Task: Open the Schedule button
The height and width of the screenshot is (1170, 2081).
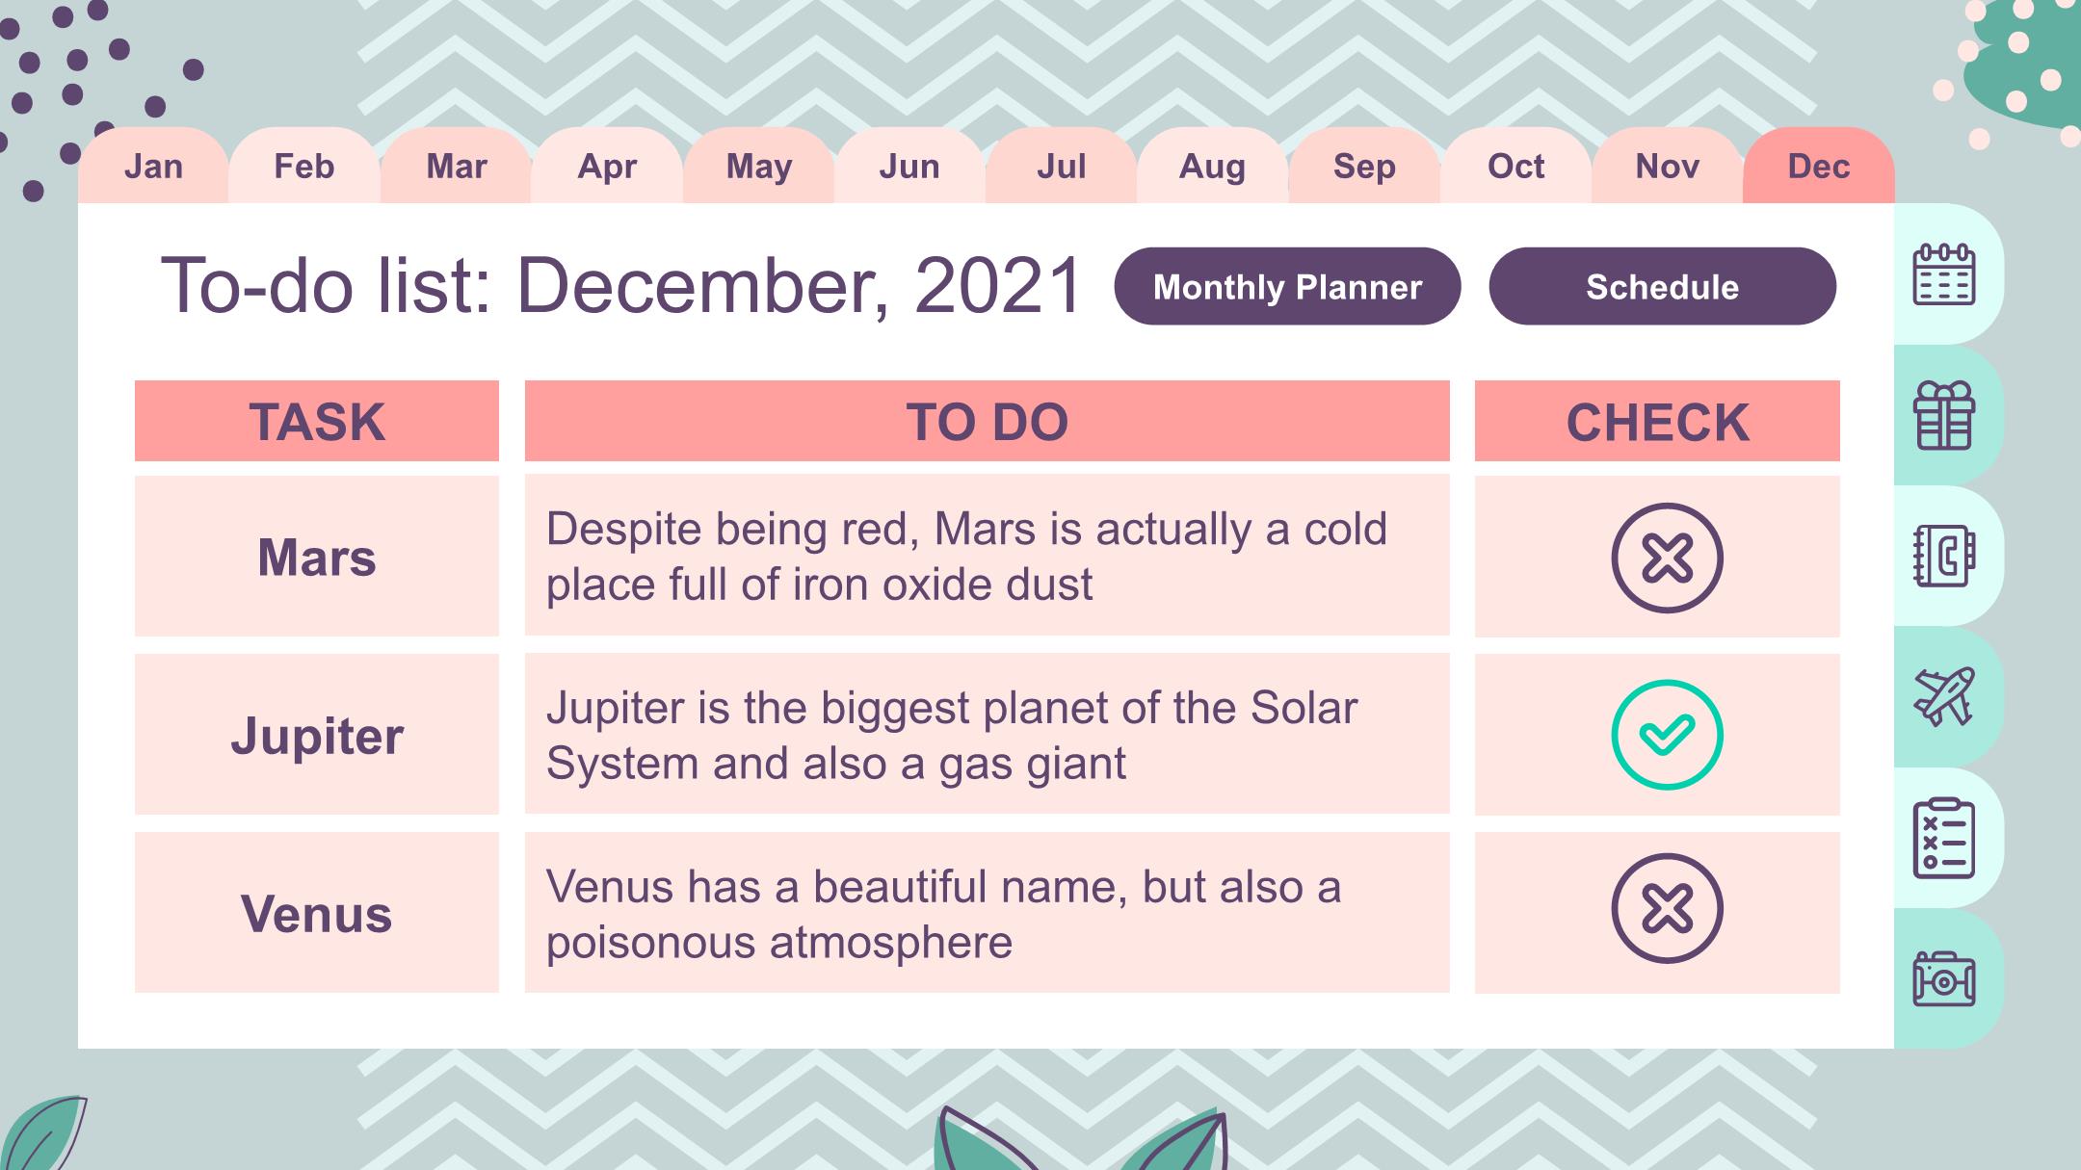Action: coord(1662,286)
